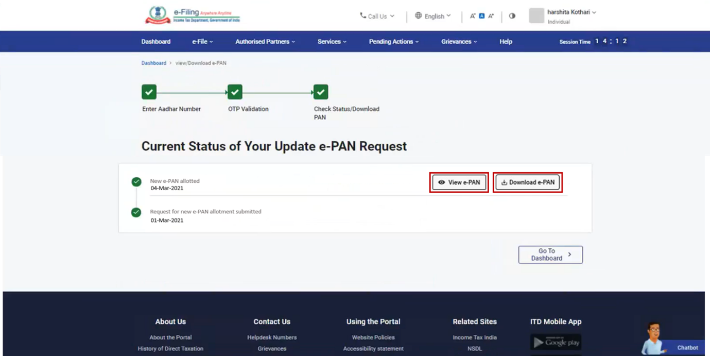Click the Enter Aadhar Number completed checkmark
The image size is (710, 356).
coord(148,92)
